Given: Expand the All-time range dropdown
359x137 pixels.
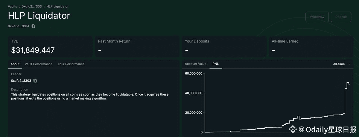Looking at the screenshot, I should click(342, 64).
